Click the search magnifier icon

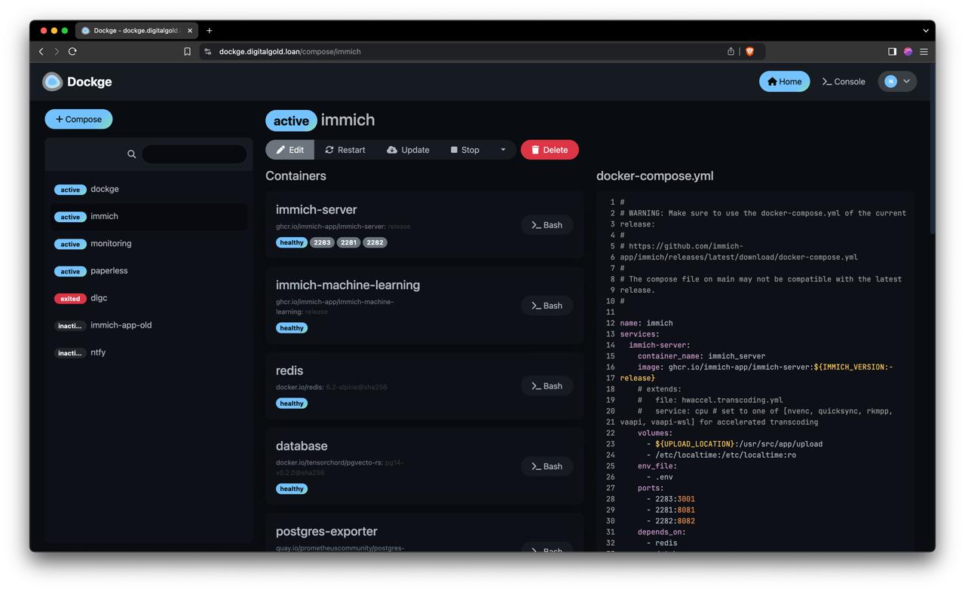(x=131, y=154)
